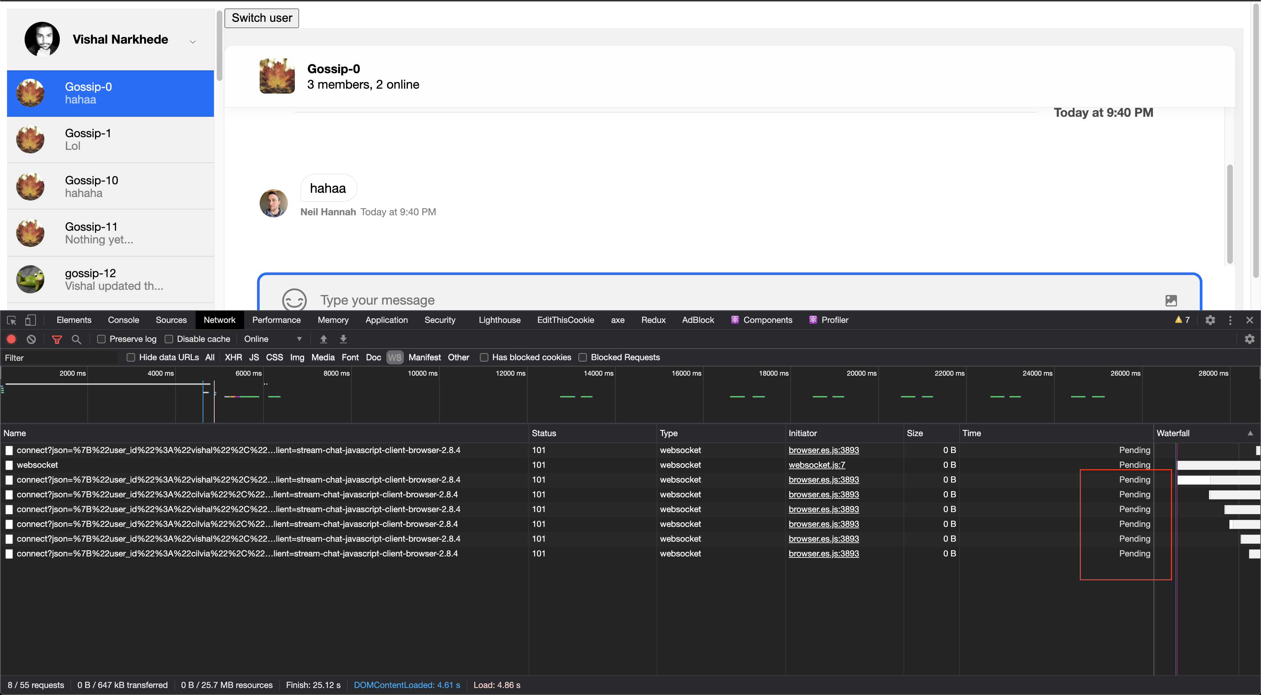Image resolution: width=1261 pixels, height=695 pixels.
Task: Tick Hide data URLs checkbox
Action: pyautogui.click(x=131, y=357)
